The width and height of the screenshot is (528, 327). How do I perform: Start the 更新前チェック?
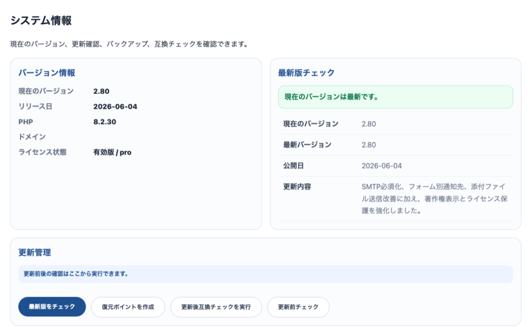298,307
